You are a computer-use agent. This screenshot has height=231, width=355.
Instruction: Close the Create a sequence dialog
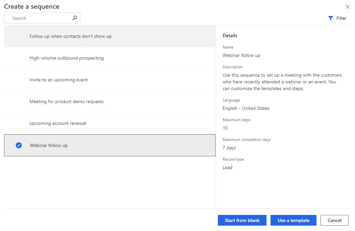tap(348, 7)
